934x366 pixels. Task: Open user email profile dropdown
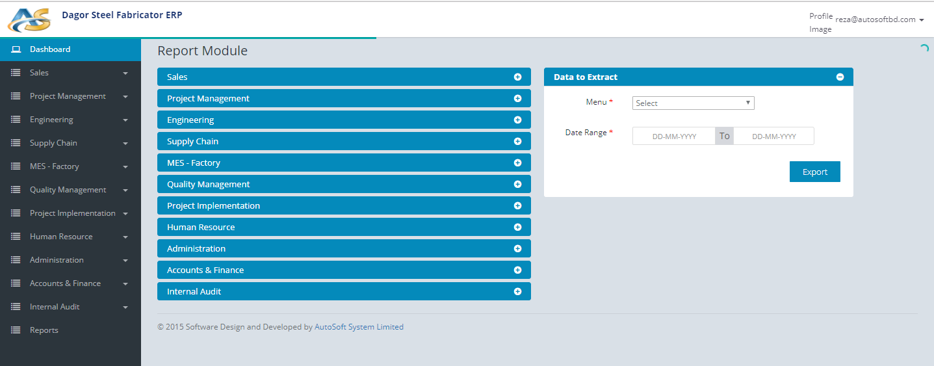click(879, 20)
